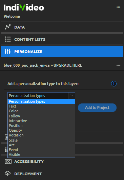Select highlighted Personalization types placeholder option
Image resolution: width=124 pixels, height=180 pixels.
(x=41, y=102)
